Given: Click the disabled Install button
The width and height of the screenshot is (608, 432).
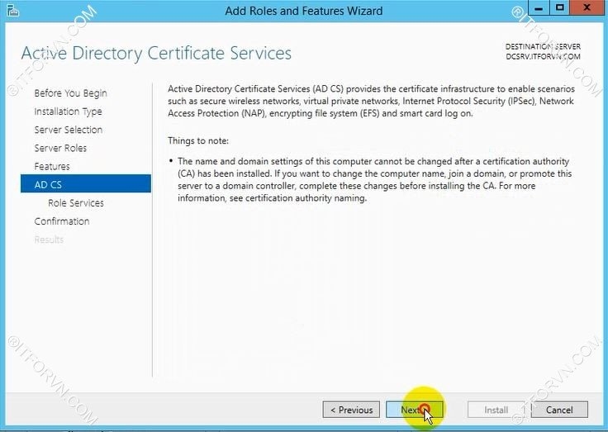Looking at the screenshot, I should coord(496,410).
